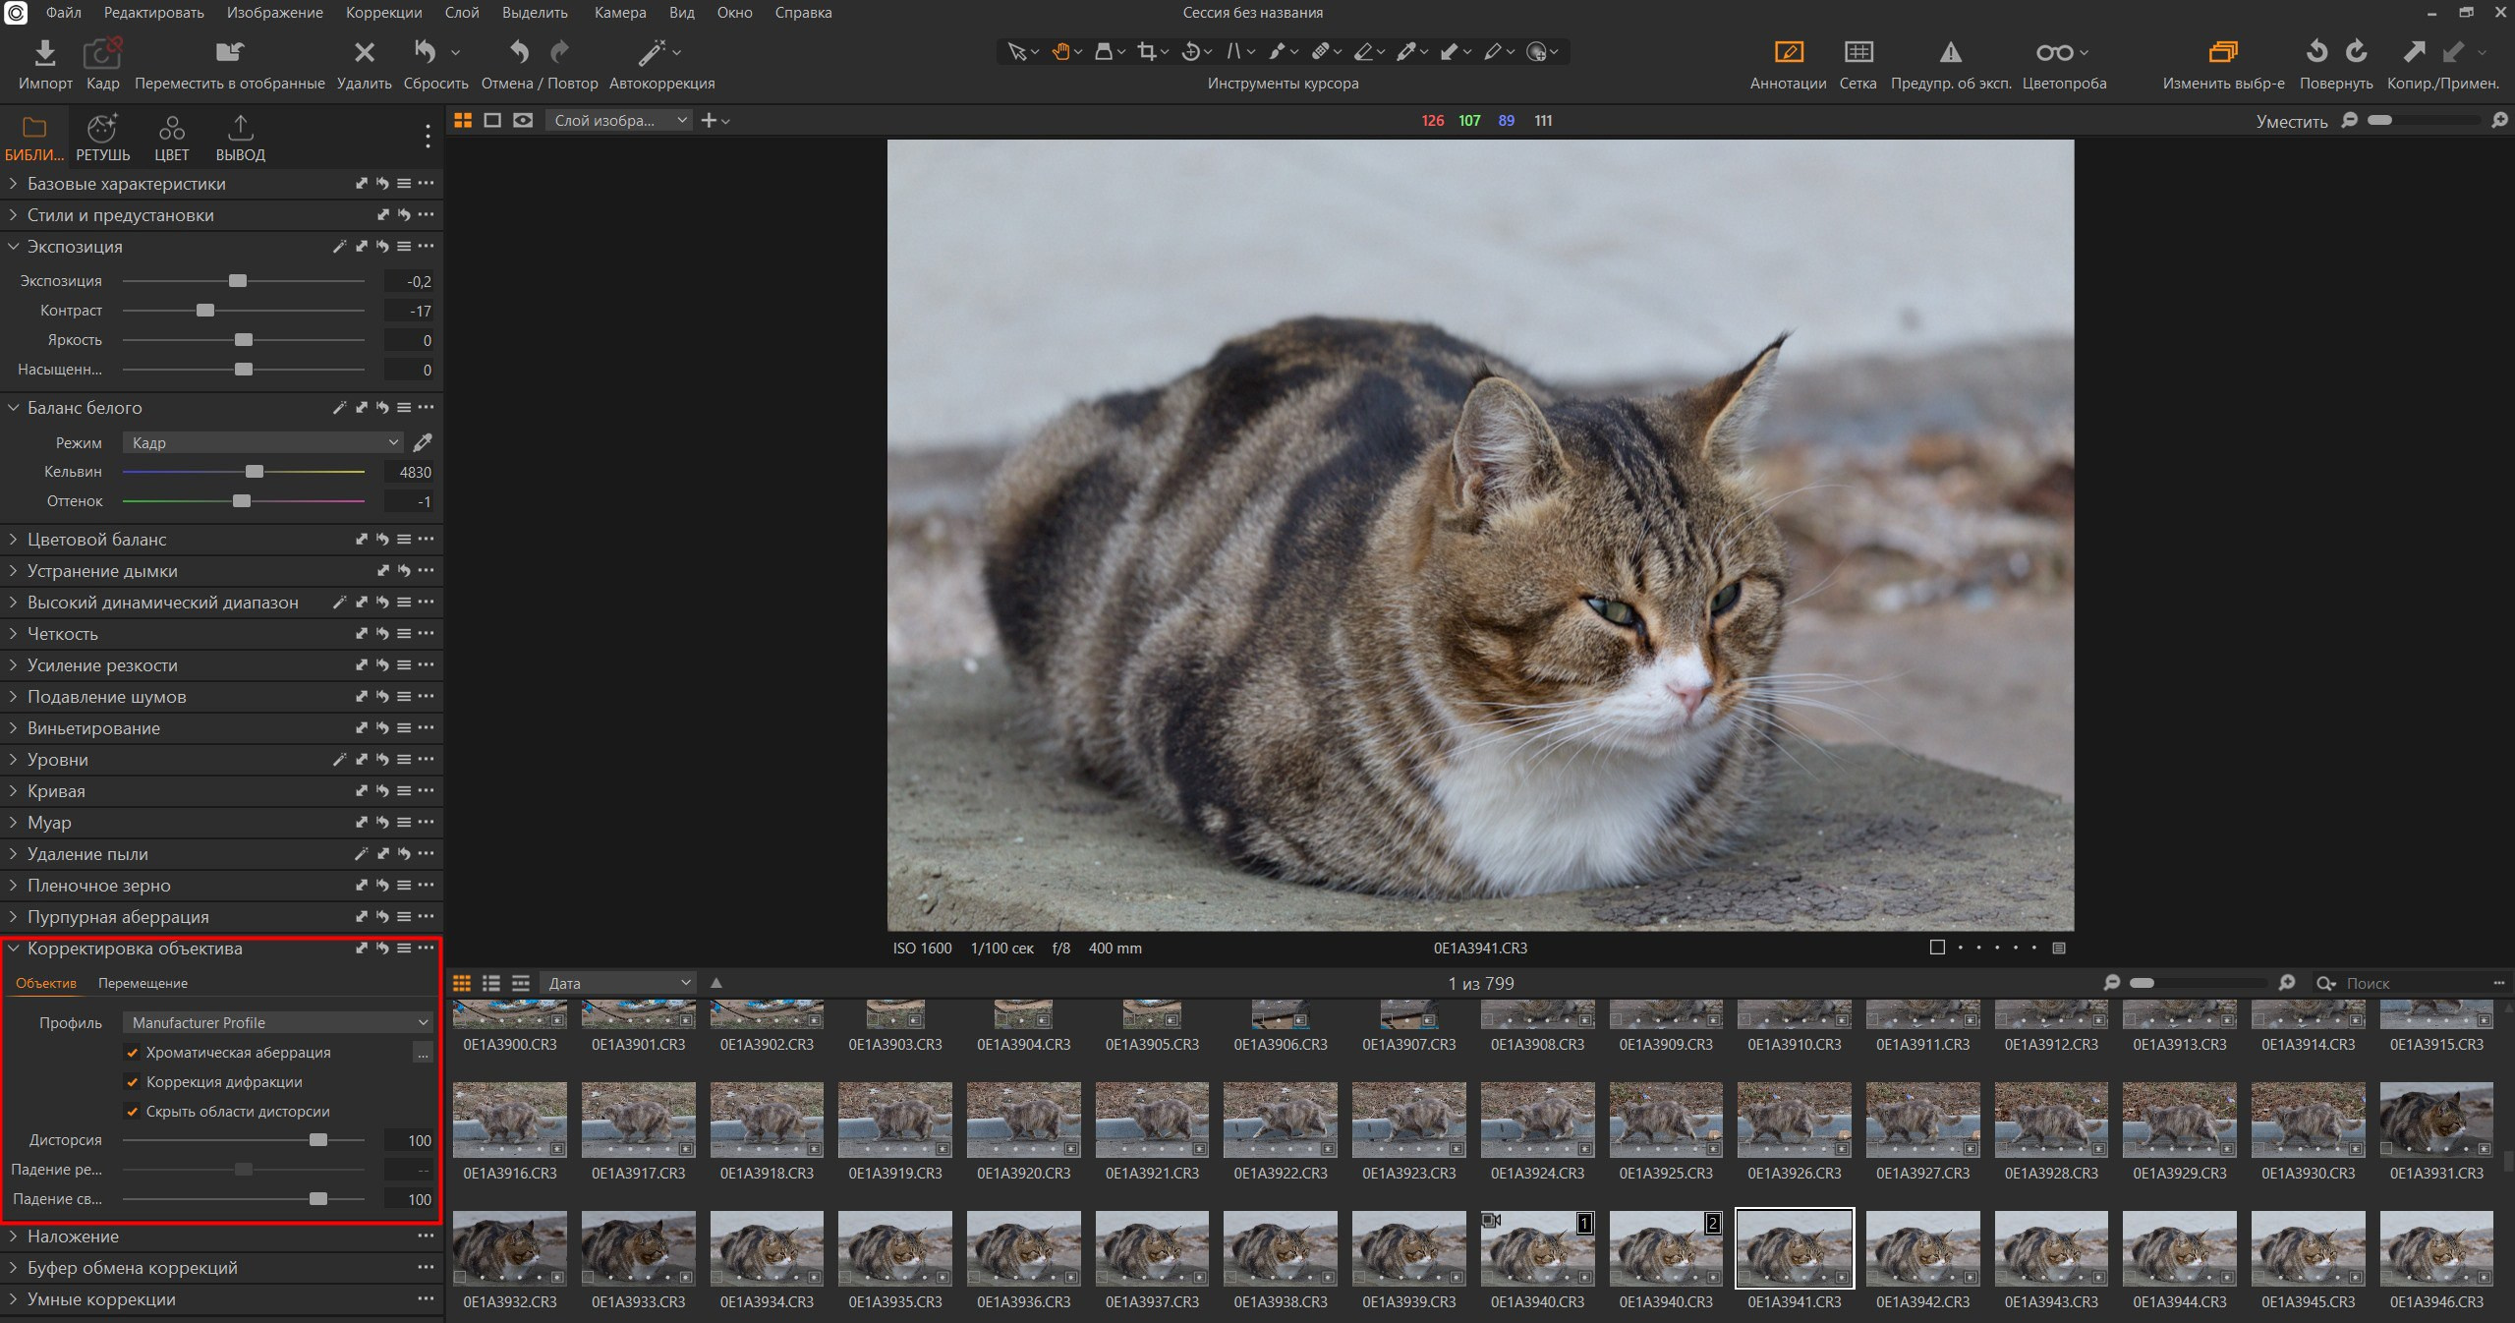This screenshot has width=2515, height=1323.
Task: Select the Pan (hand) tool
Action: [1062, 51]
